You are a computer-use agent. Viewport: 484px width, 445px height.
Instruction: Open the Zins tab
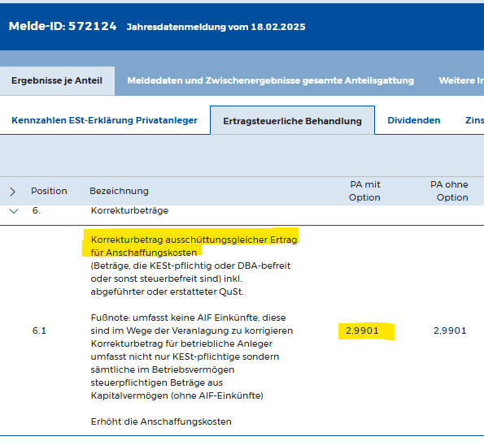click(474, 120)
